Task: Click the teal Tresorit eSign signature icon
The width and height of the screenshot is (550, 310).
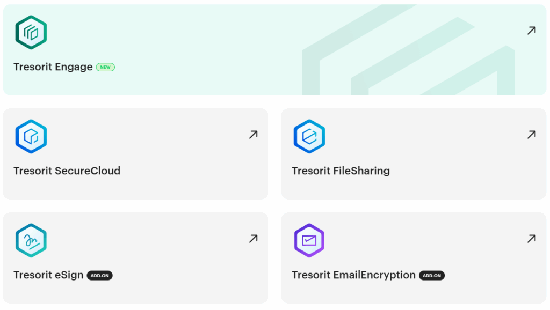Action: click(31, 240)
